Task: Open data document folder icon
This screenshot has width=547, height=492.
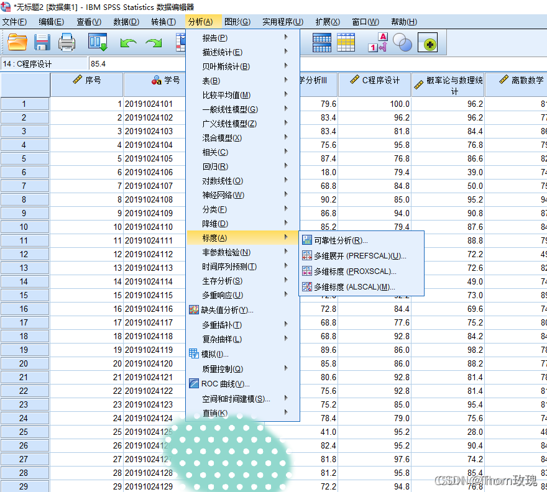Action: click(17, 42)
